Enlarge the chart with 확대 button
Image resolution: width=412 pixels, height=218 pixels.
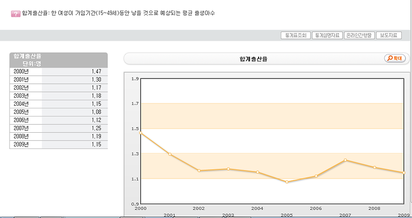click(395, 58)
